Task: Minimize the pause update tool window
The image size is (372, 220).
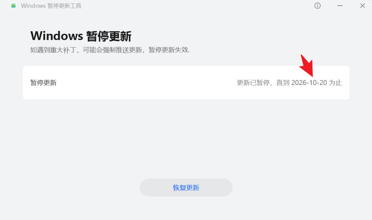Action: click(x=340, y=6)
